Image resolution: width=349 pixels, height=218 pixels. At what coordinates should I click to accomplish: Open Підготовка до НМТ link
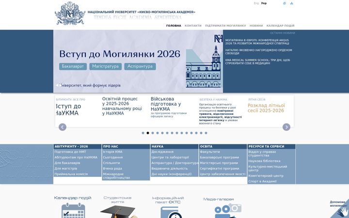(70, 152)
